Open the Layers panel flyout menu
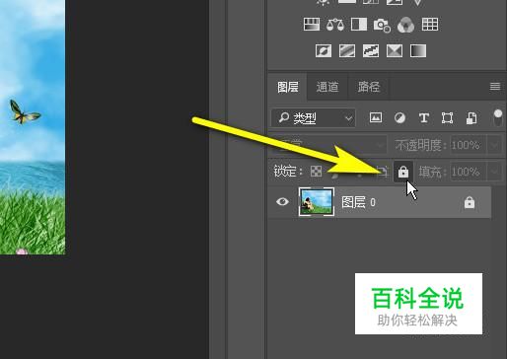 495,87
